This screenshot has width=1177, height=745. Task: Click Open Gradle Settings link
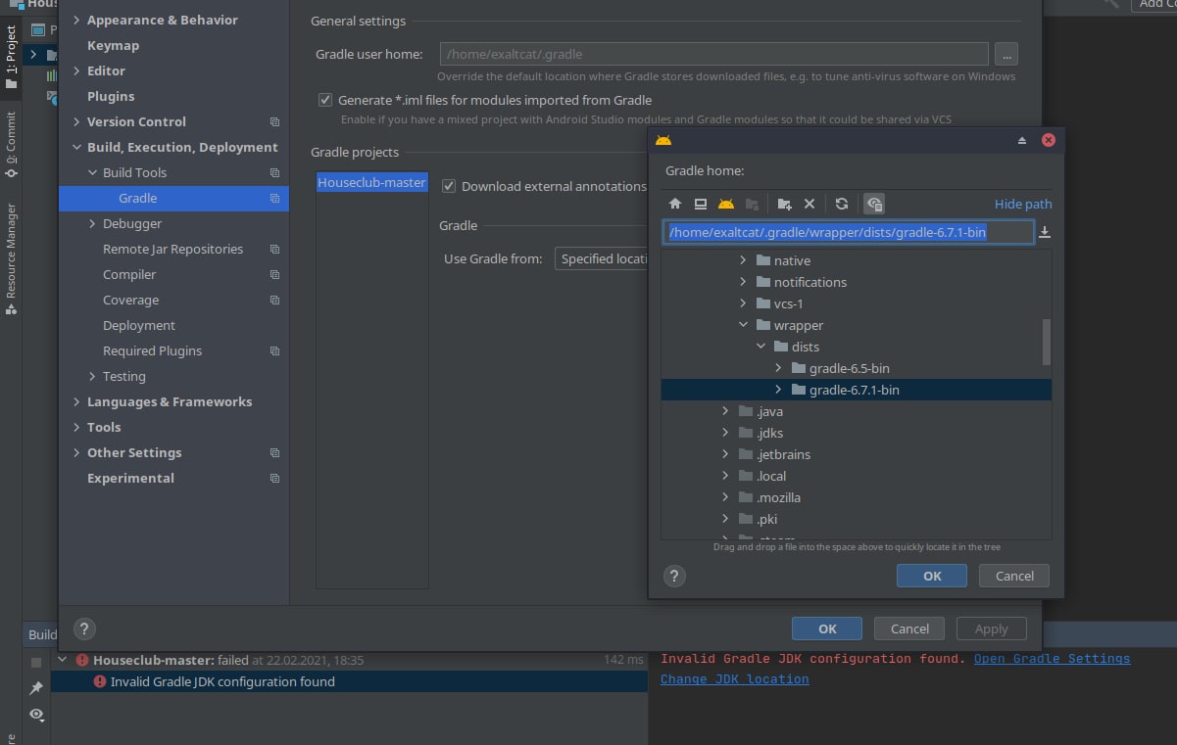1052,659
